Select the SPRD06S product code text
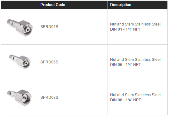Image resolution: width=169 pixels, height=116 pixels. coord(49,62)
